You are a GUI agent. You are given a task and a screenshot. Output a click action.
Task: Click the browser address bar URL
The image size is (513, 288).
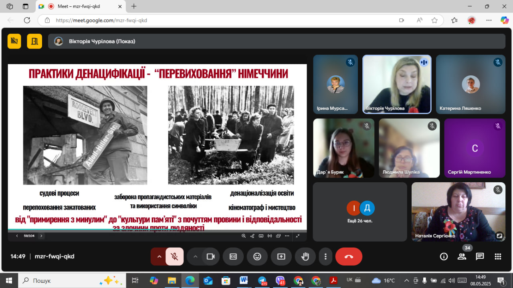[101, 20]
